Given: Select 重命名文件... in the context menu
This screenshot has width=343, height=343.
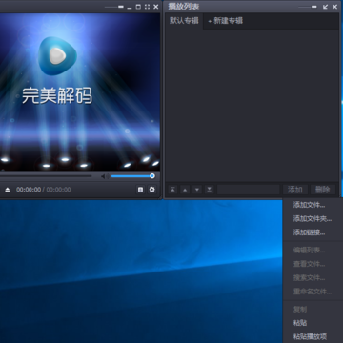Looking at the screenshot, I should coord(313,292).
